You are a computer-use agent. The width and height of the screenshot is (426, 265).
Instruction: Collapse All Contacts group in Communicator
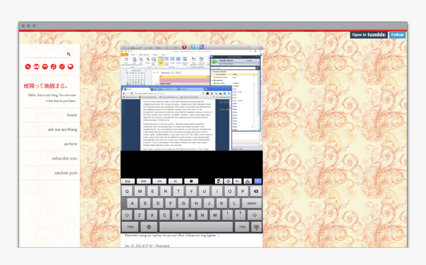coord(213,80)
